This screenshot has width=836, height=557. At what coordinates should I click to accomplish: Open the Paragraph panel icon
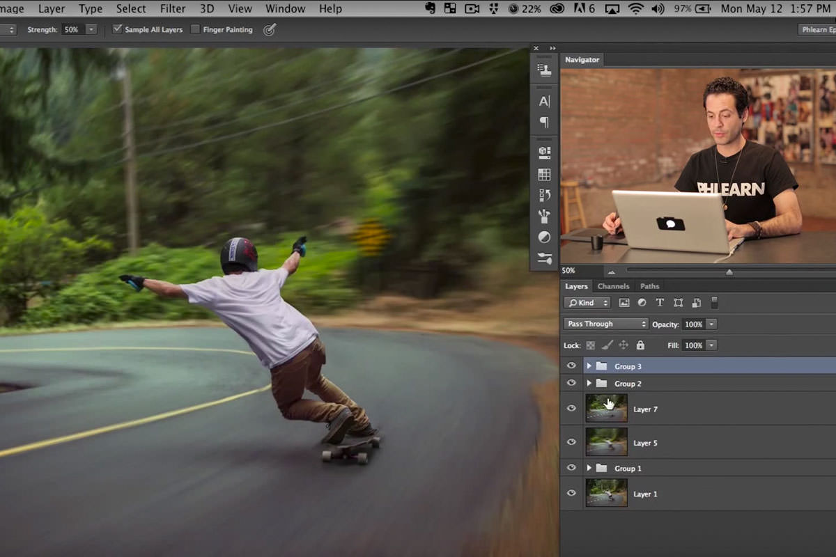coord(544,123)
